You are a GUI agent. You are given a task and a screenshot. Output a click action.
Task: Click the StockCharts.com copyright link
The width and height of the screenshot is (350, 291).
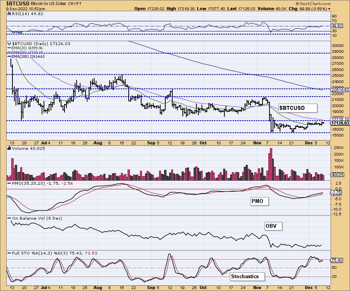point(313,3)
